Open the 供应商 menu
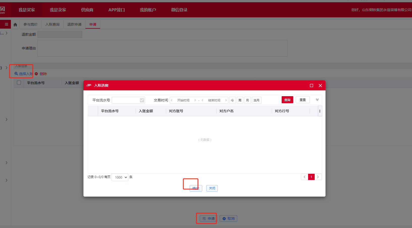This screenshot has height=228, width=412. [87, 10]
